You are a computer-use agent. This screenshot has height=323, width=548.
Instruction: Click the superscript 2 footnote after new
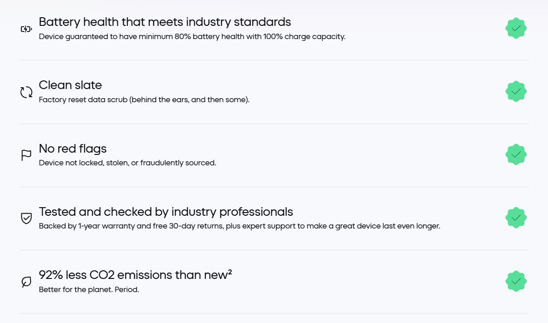point(230,272)
